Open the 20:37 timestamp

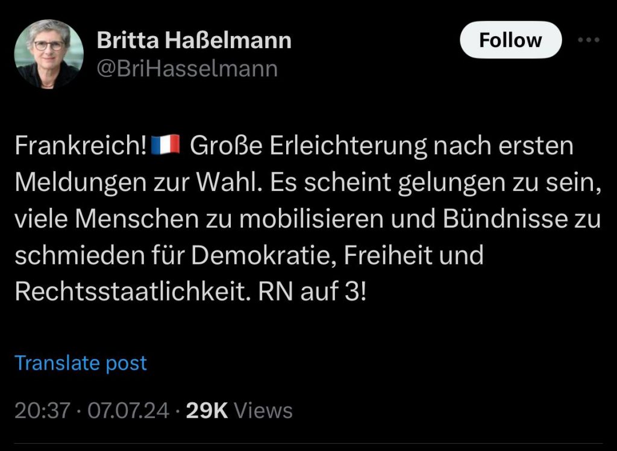[x=41, y=411]
